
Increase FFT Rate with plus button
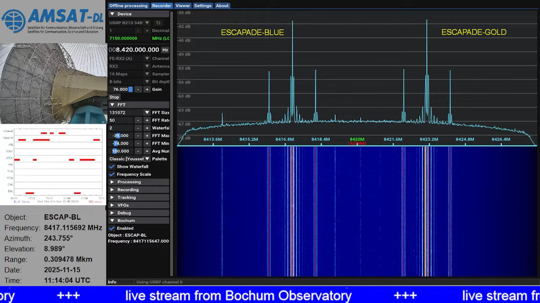[147, 120]
